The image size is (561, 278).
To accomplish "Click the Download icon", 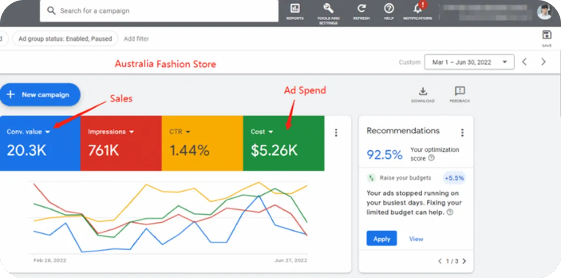I will 423,91.
